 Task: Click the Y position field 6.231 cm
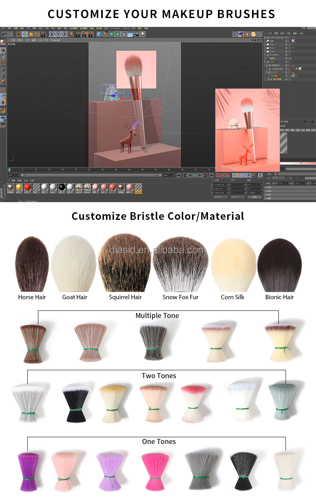pos(221,189)
